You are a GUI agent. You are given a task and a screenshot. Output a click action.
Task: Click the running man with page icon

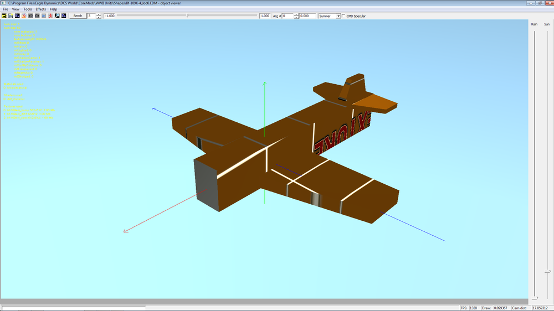pyautogui.click(x=24, y=16)
